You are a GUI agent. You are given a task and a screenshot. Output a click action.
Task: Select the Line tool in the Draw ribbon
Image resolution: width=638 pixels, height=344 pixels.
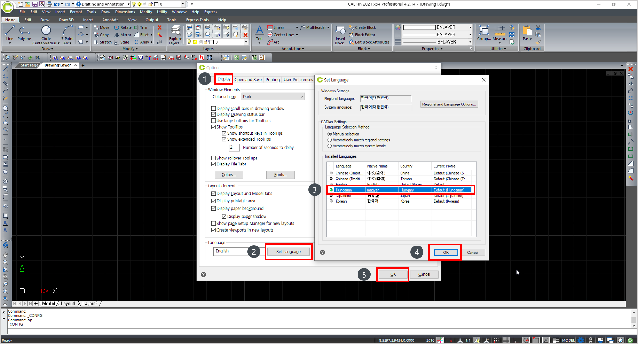click(10, 34)
